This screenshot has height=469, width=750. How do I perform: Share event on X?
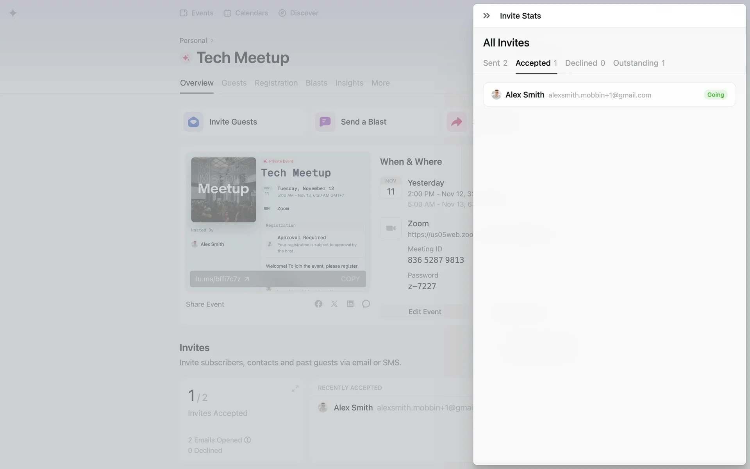tap(334, 304)
